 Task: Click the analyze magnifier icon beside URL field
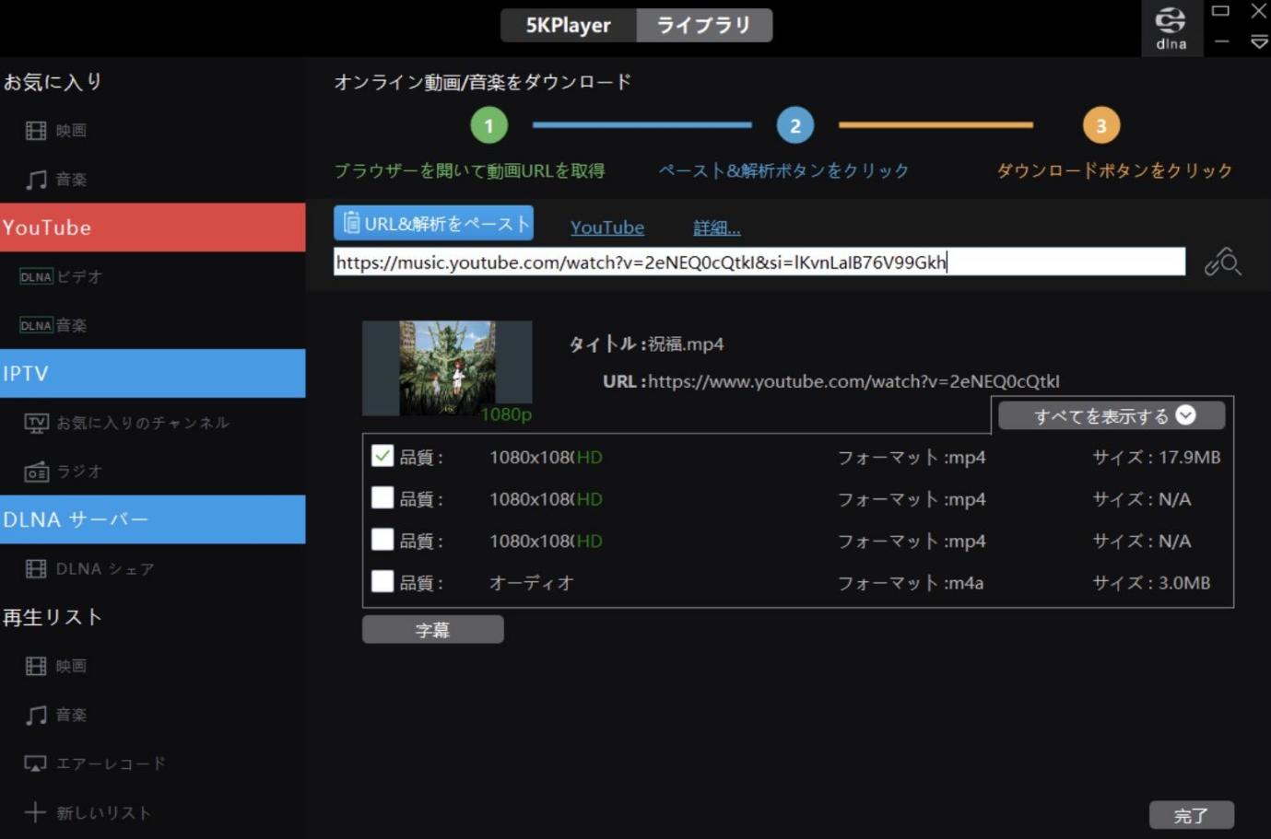pos(1222,262)
